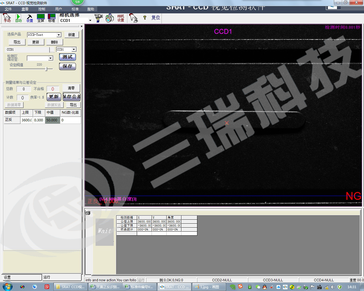Switch to manual mode (手动) in toolbar
Viewport: 364px width, 291px height.
[7, 18]
